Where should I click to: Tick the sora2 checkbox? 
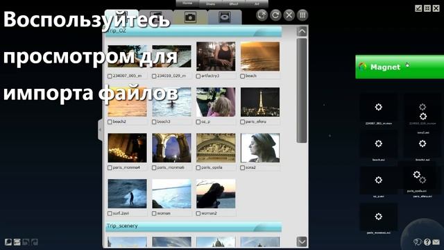[242, 167]
